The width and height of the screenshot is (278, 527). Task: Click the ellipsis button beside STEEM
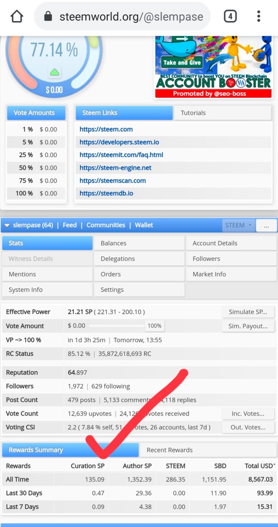pyautogui.click(x=266, y=225)
